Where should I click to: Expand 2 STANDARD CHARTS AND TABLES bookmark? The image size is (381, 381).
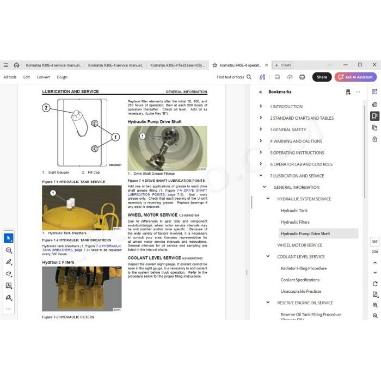[261, 118]
